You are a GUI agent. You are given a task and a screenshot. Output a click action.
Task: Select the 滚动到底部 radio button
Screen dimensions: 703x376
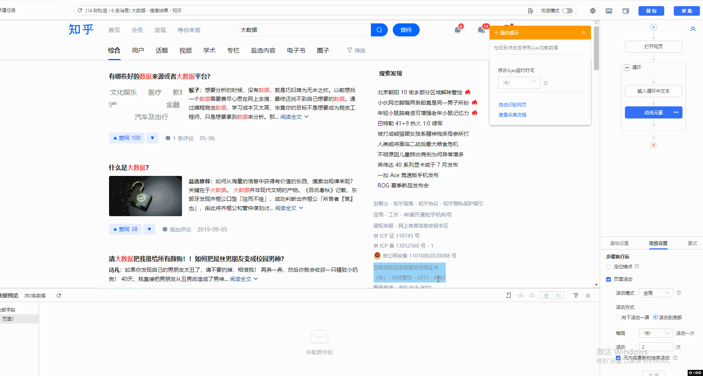point(655,317)
